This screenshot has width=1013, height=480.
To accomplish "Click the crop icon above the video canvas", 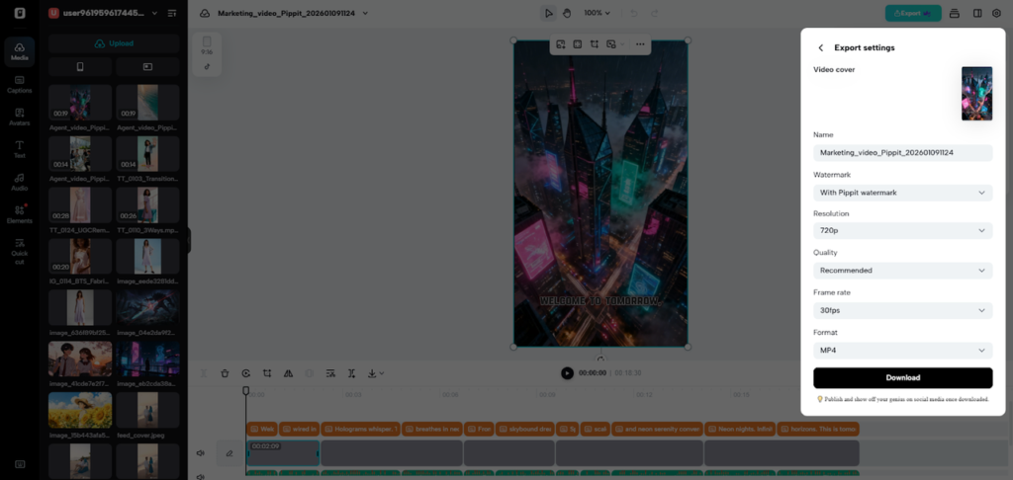I will click(x=595, y=44).
